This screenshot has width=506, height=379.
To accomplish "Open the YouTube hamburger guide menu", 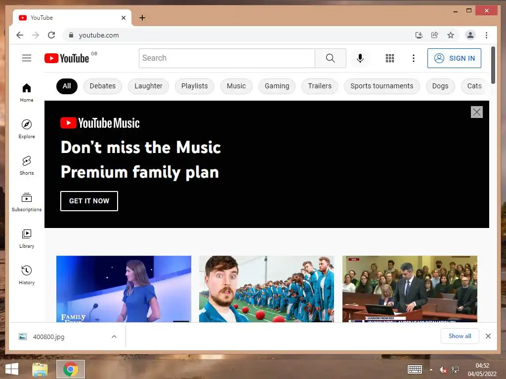I will pos(27,58).
